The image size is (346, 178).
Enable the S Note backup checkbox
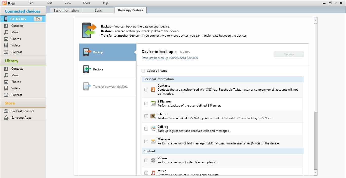pyautogui.click(x=146, y=116)
